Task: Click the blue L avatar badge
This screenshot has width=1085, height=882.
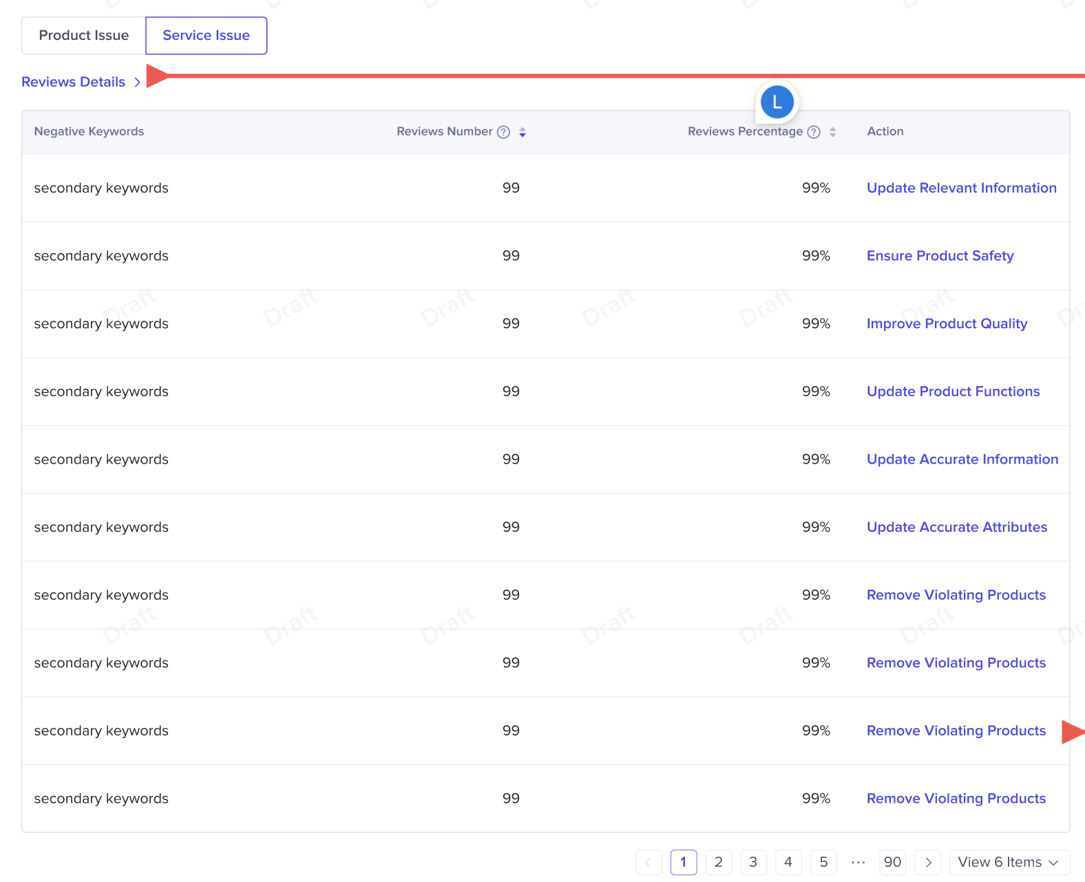Action: [x=777, y=103]
